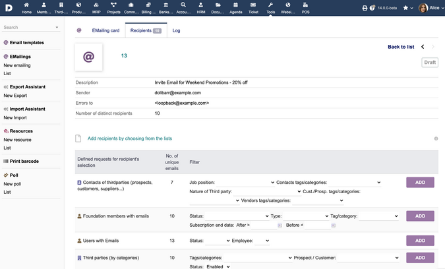Open Export Assistant in sidebar
The width and height of the screenshot is (445, 269).
[28, 87]
